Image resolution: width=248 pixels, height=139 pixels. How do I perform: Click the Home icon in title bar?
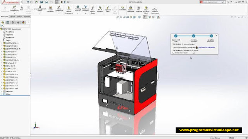coord(28,2)
